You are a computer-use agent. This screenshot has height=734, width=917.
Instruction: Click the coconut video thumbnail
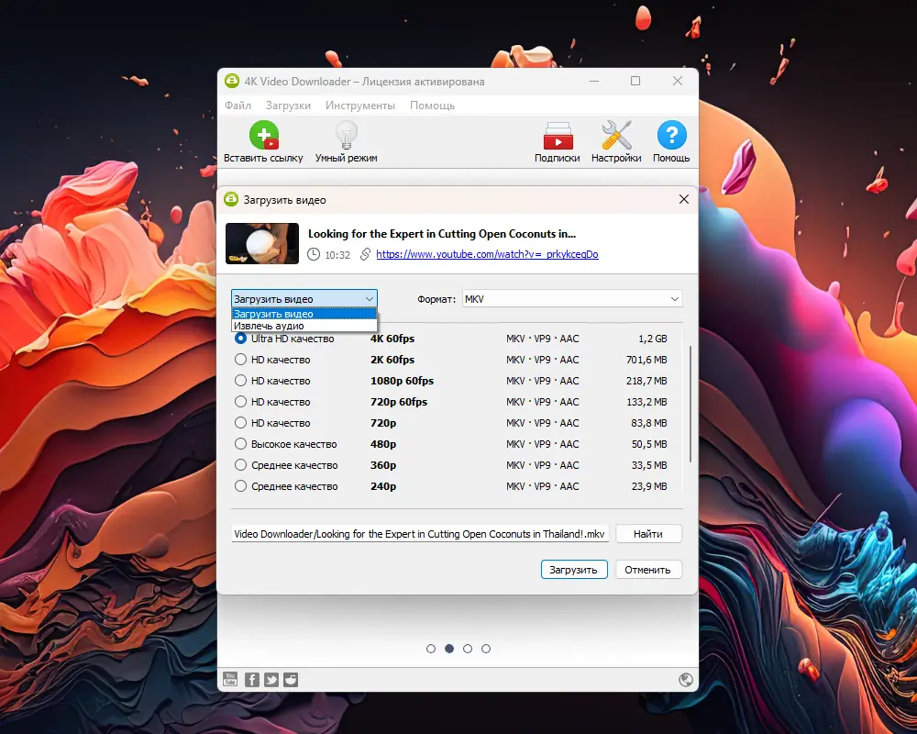click(262, 243)
